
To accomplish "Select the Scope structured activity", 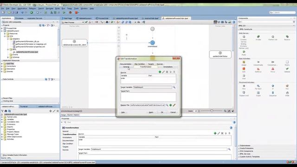I will pyautogui.click(x=258, y=94).
